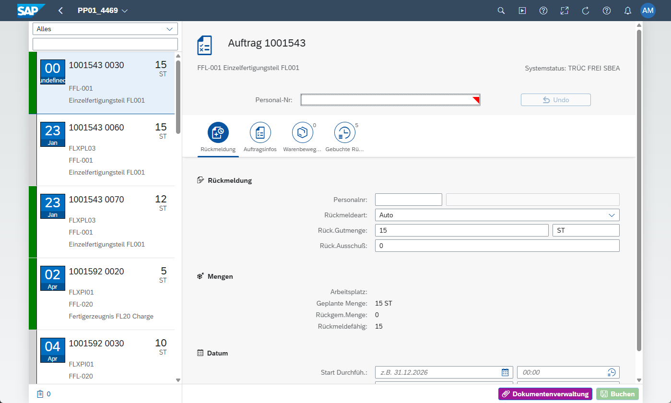Click the search magnifier icon in header

coord(501,11)
